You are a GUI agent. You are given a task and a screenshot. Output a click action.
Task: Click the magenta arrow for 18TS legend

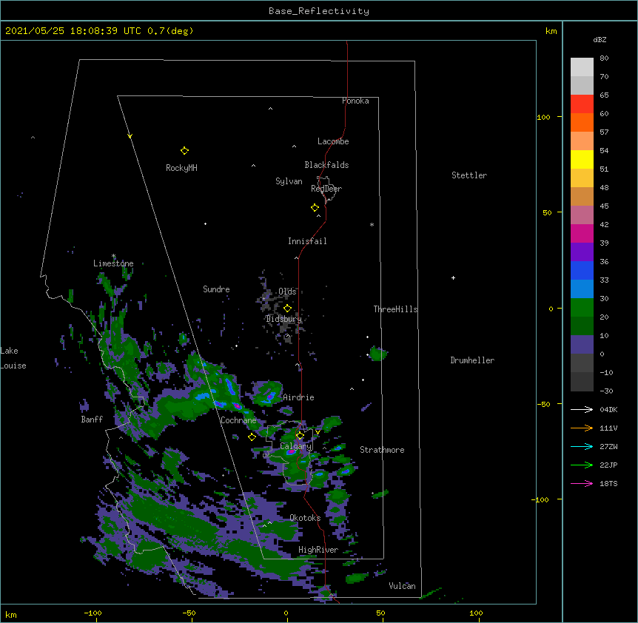tap(582, 483)
